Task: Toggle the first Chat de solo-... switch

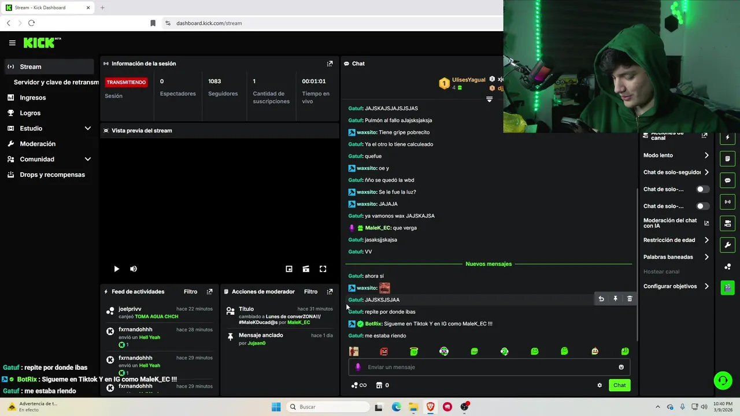Action: (702, 190)
